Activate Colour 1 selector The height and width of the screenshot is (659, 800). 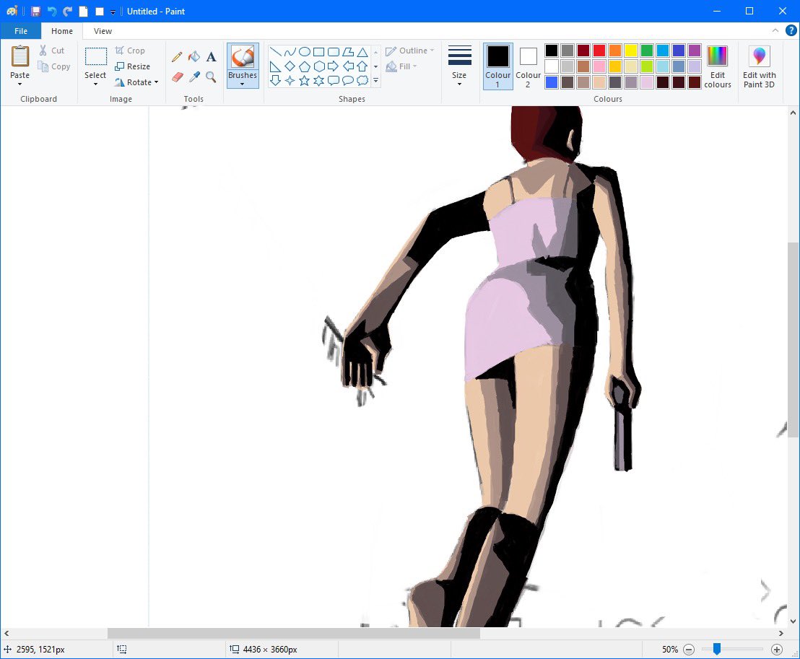coord(497,66)
